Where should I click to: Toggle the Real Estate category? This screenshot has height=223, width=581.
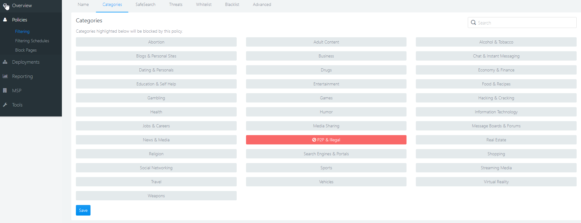(496, 140)
